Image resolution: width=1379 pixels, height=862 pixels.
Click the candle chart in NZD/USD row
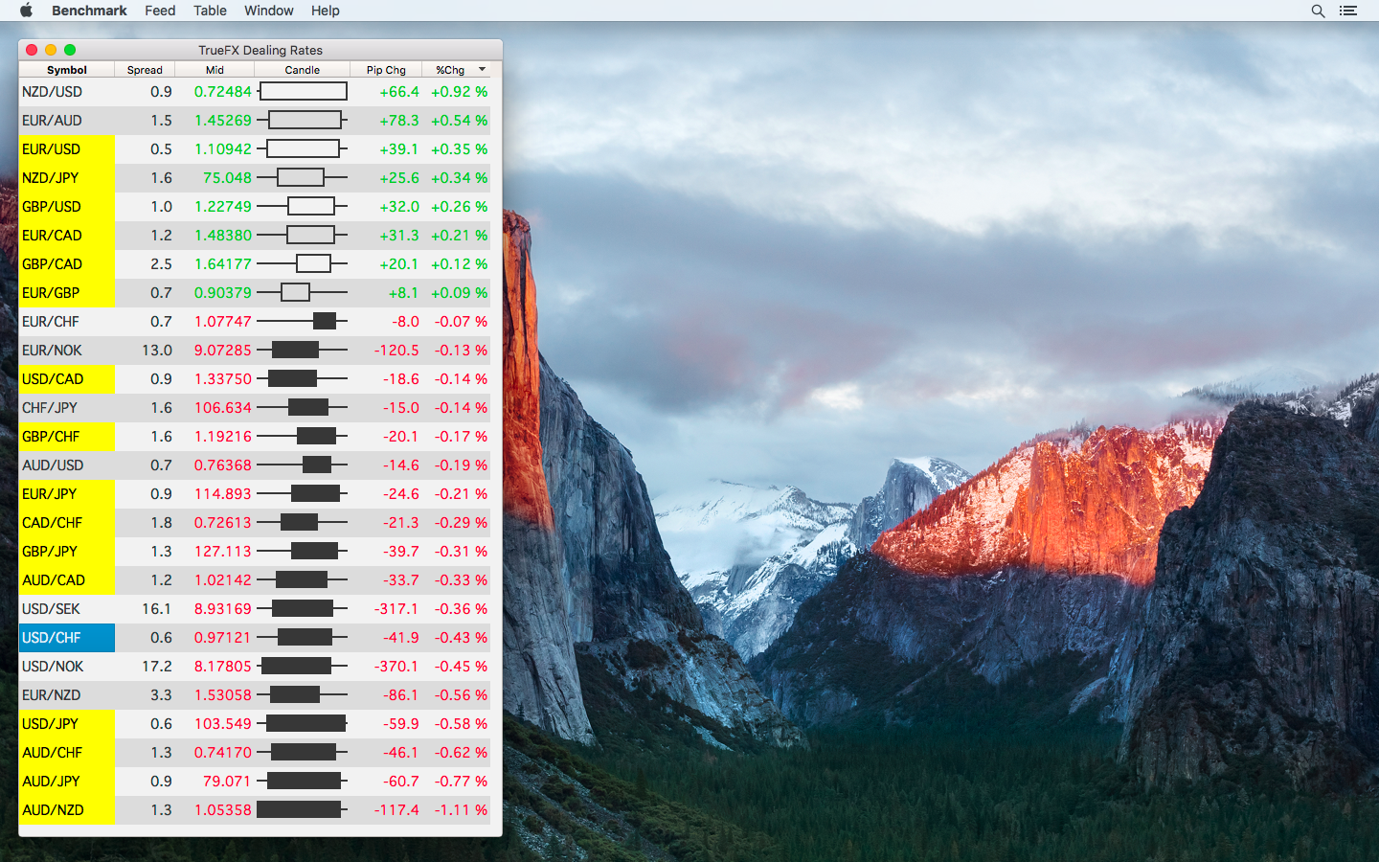(303, 92)
